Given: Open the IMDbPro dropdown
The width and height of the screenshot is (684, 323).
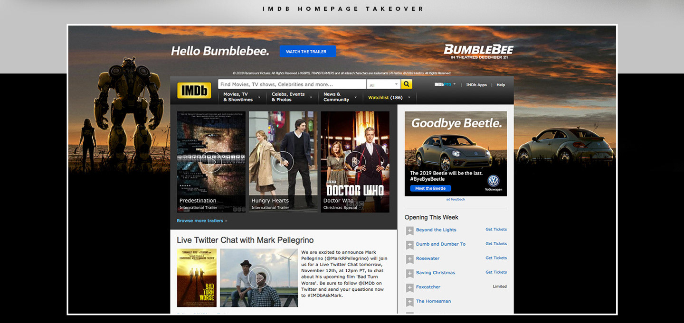Looking at the screenshot, I should tap(445, 84).
